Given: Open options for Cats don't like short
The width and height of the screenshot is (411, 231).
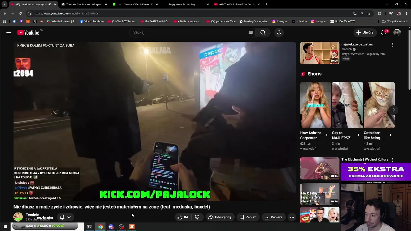Looking at the screenshot, I should pos(390,134).
